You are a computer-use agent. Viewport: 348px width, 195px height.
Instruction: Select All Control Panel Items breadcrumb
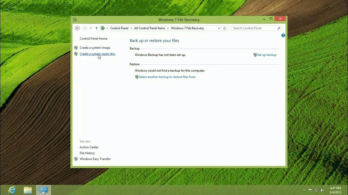[x=150, y=28]
